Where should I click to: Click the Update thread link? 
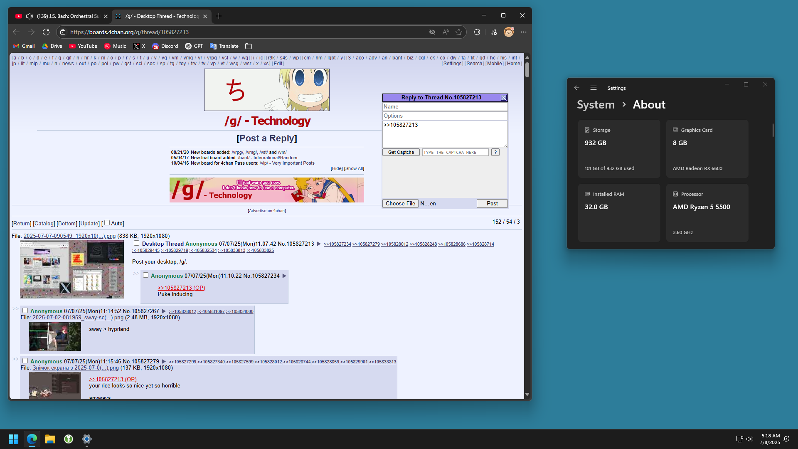click(x=89, y=224)
